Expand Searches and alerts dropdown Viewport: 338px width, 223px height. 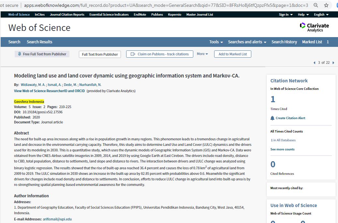pyautogui.click(x=247, y=42)
